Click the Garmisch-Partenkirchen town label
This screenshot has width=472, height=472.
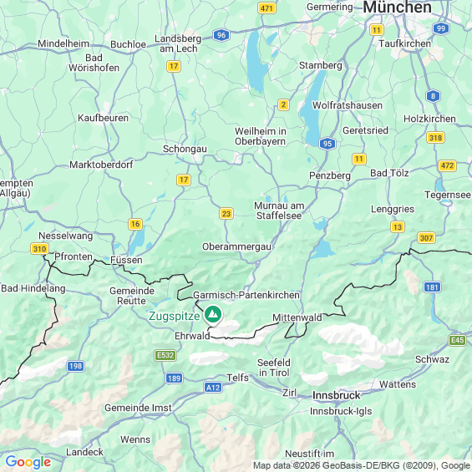(x=246, y=295)
